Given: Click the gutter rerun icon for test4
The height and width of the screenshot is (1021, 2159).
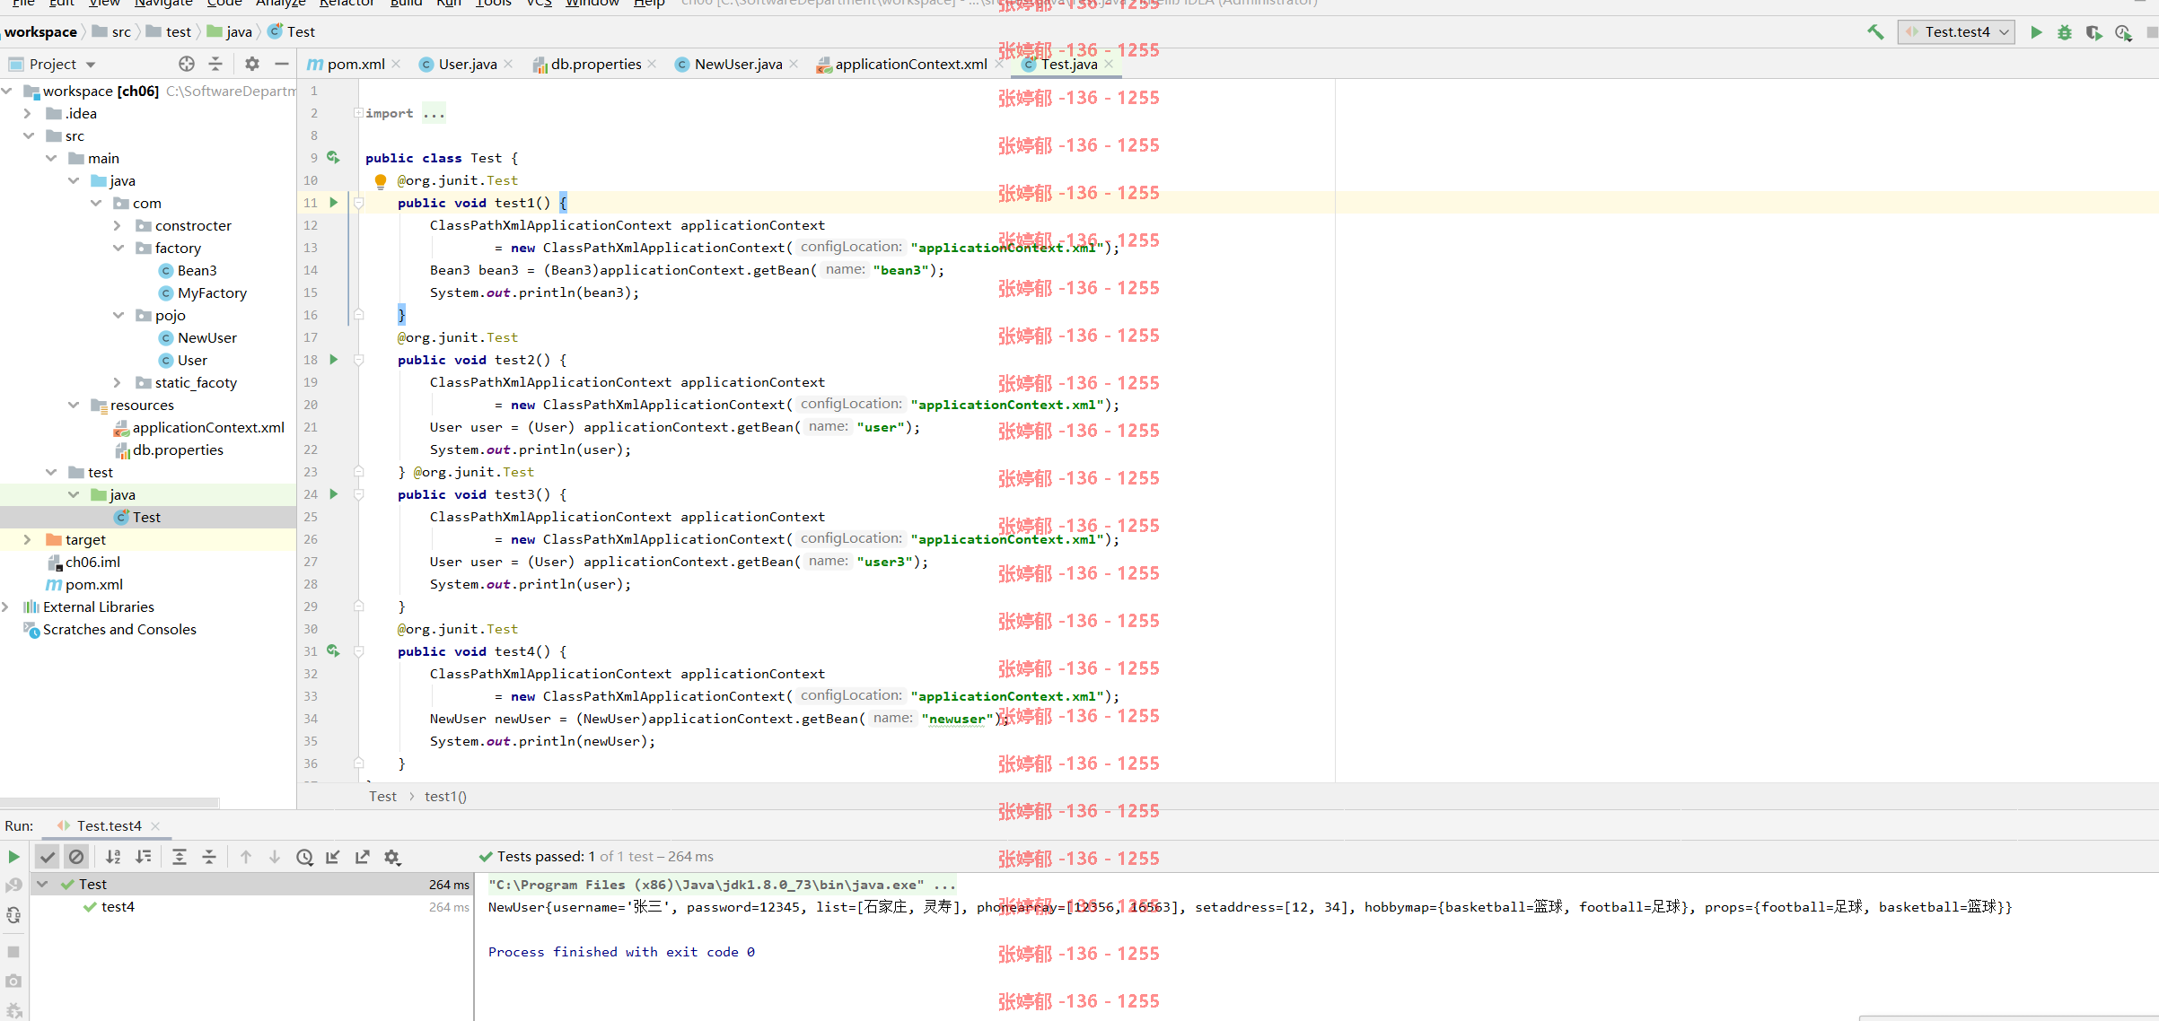Looking at the screenshot, I should coord(333,651).
